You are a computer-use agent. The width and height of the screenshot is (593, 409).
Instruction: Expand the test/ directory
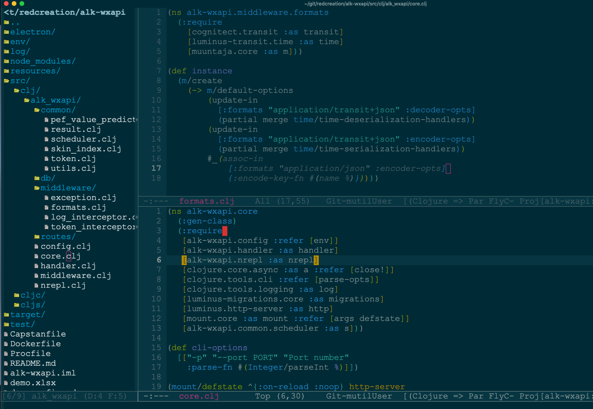(x=23, y=324)
